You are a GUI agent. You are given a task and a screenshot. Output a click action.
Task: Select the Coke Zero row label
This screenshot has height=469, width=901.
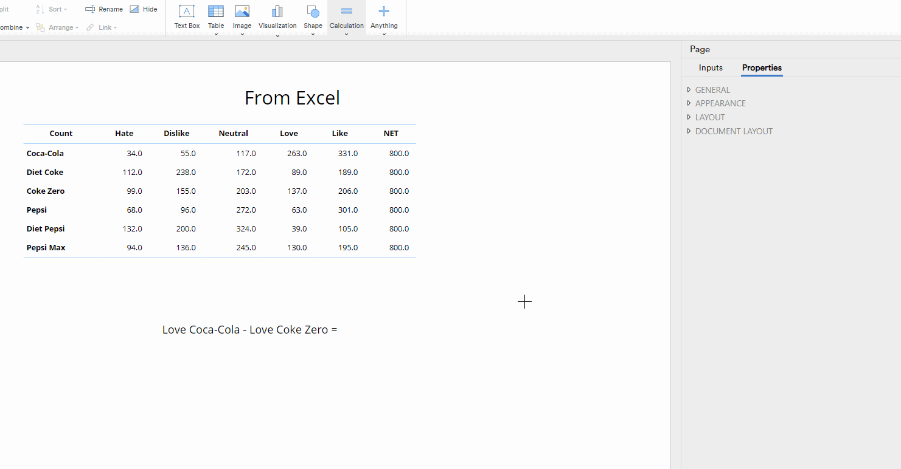pos(46,191)
